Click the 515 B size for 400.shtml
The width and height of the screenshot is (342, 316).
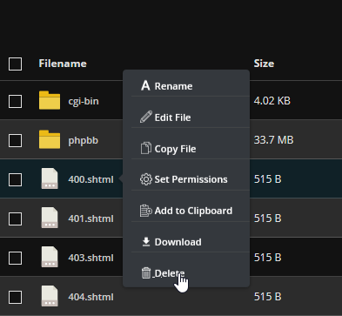(x=267, y=179)
